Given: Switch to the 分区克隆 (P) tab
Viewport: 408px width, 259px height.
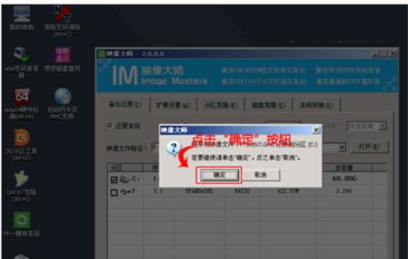Looking at the screenshot, I should (220, 105).
